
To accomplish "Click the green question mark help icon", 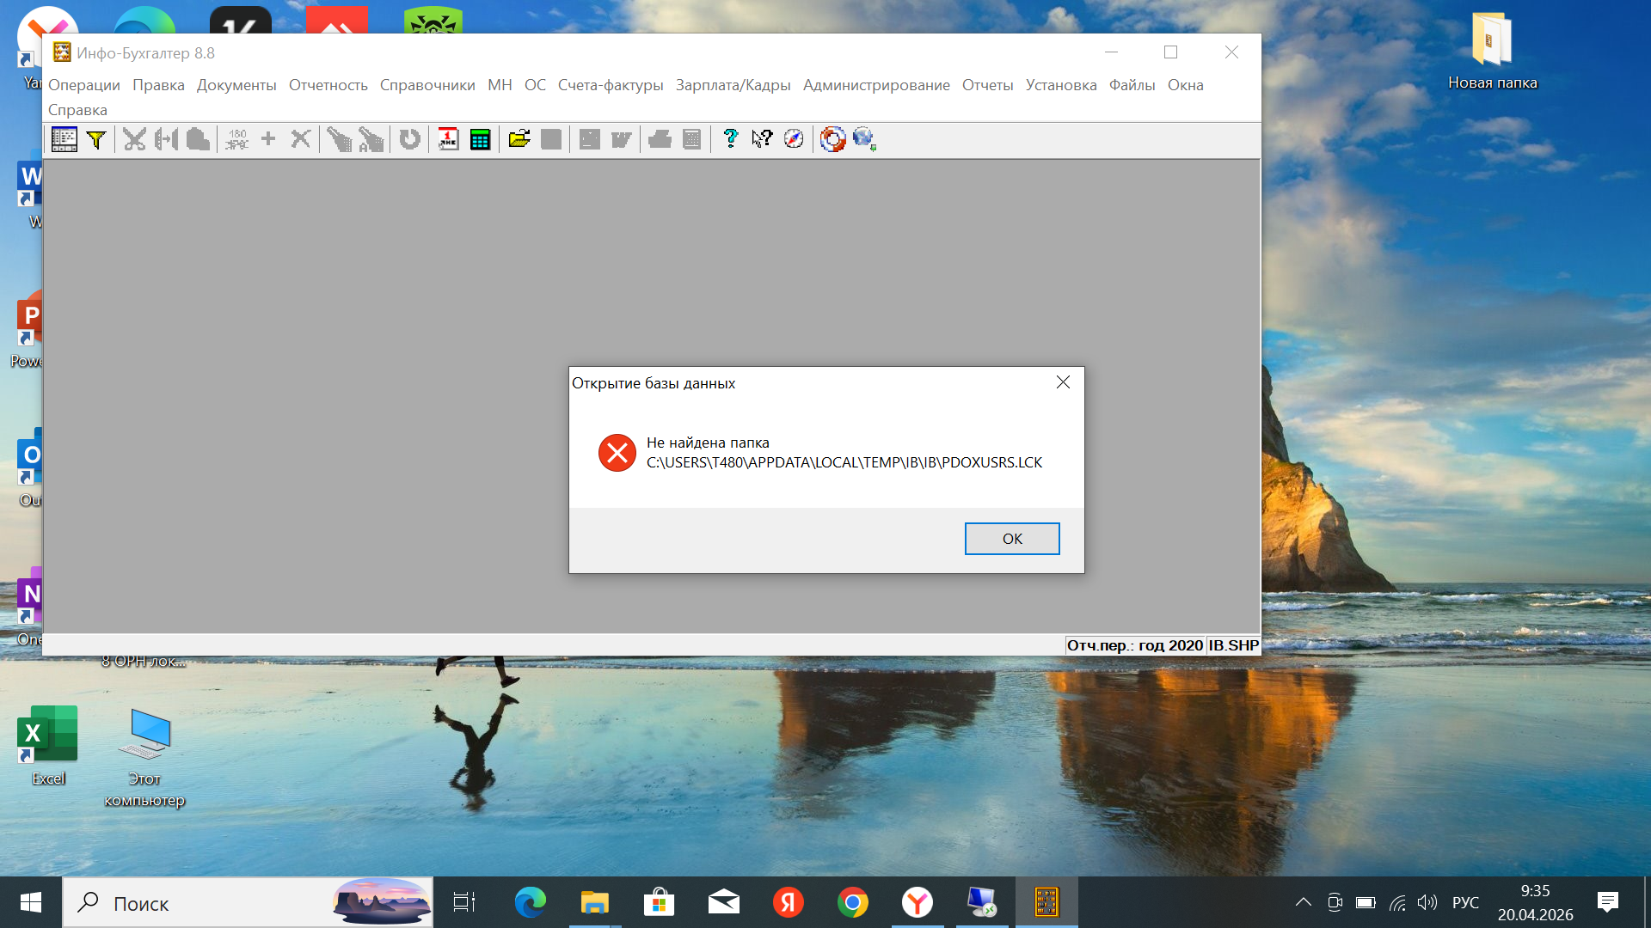I will point(730,139).
